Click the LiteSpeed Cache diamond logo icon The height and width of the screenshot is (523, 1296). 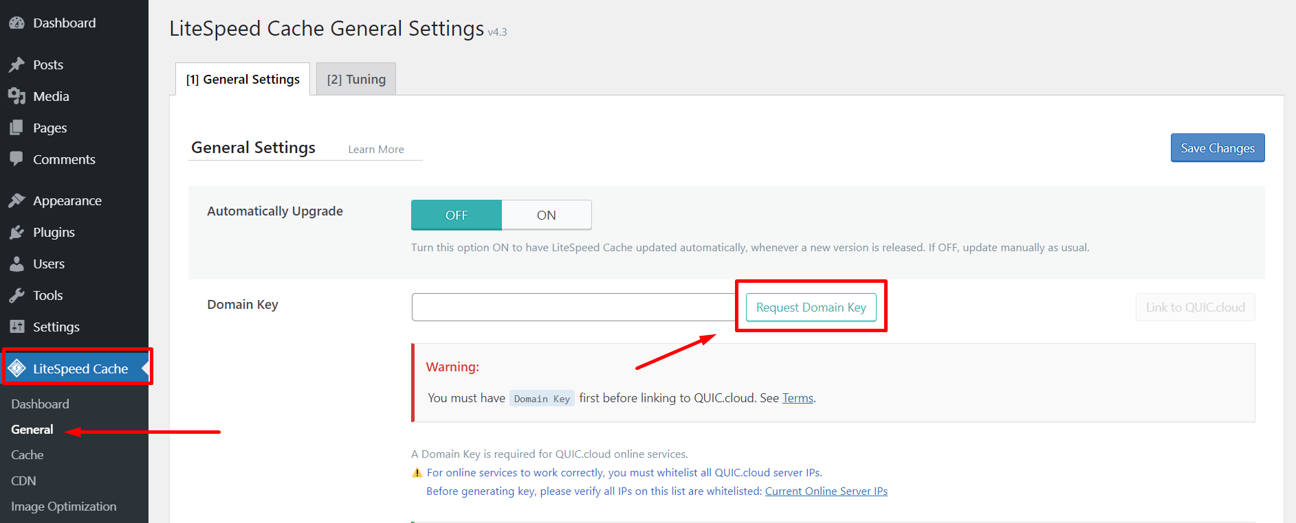(17, 369)
